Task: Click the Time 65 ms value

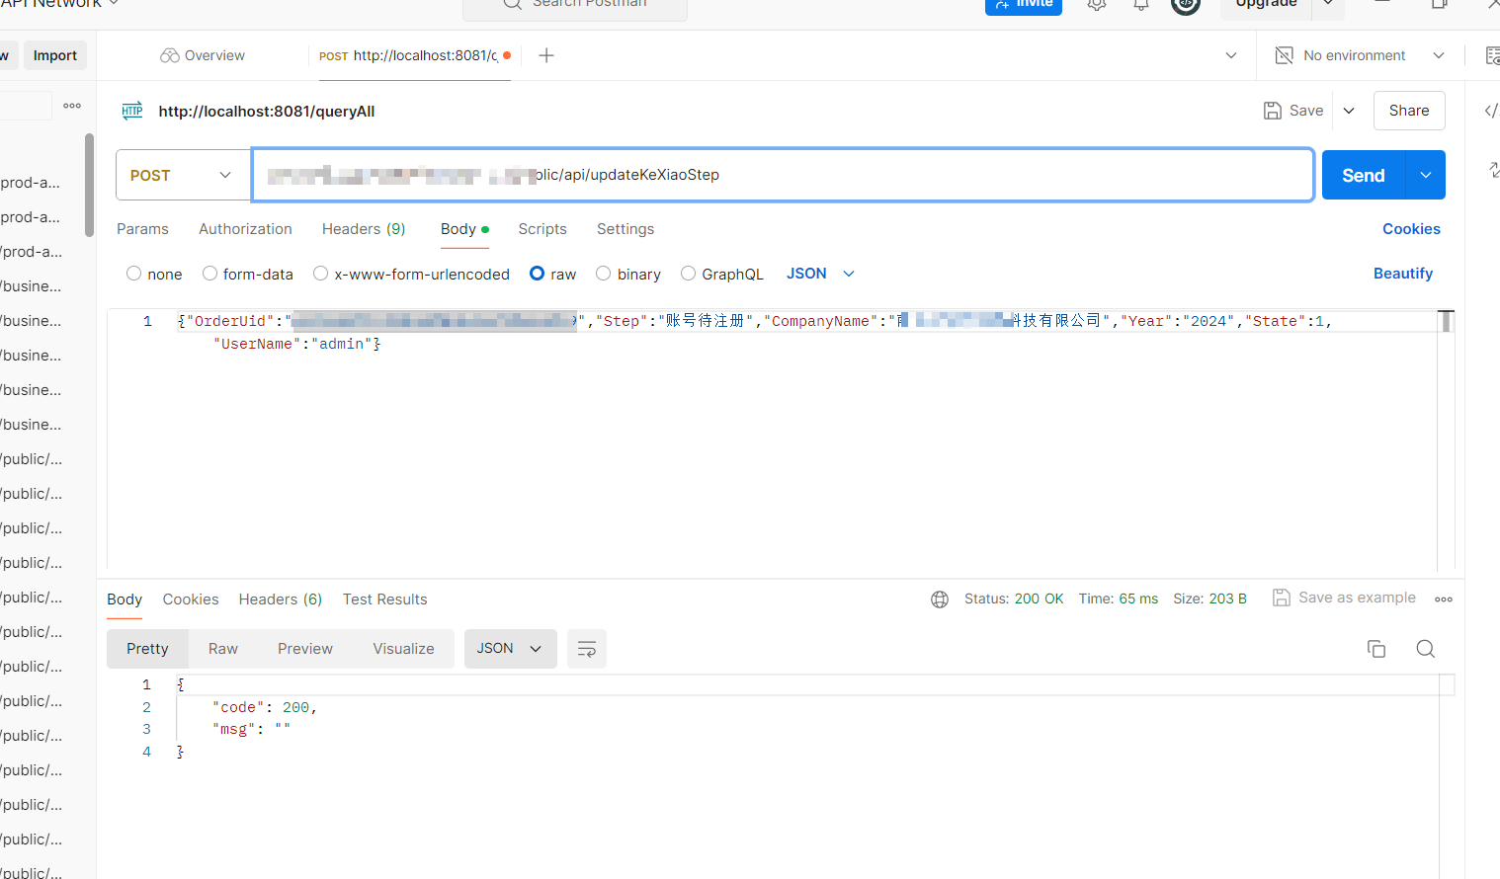Action: tap(1138, 599)
